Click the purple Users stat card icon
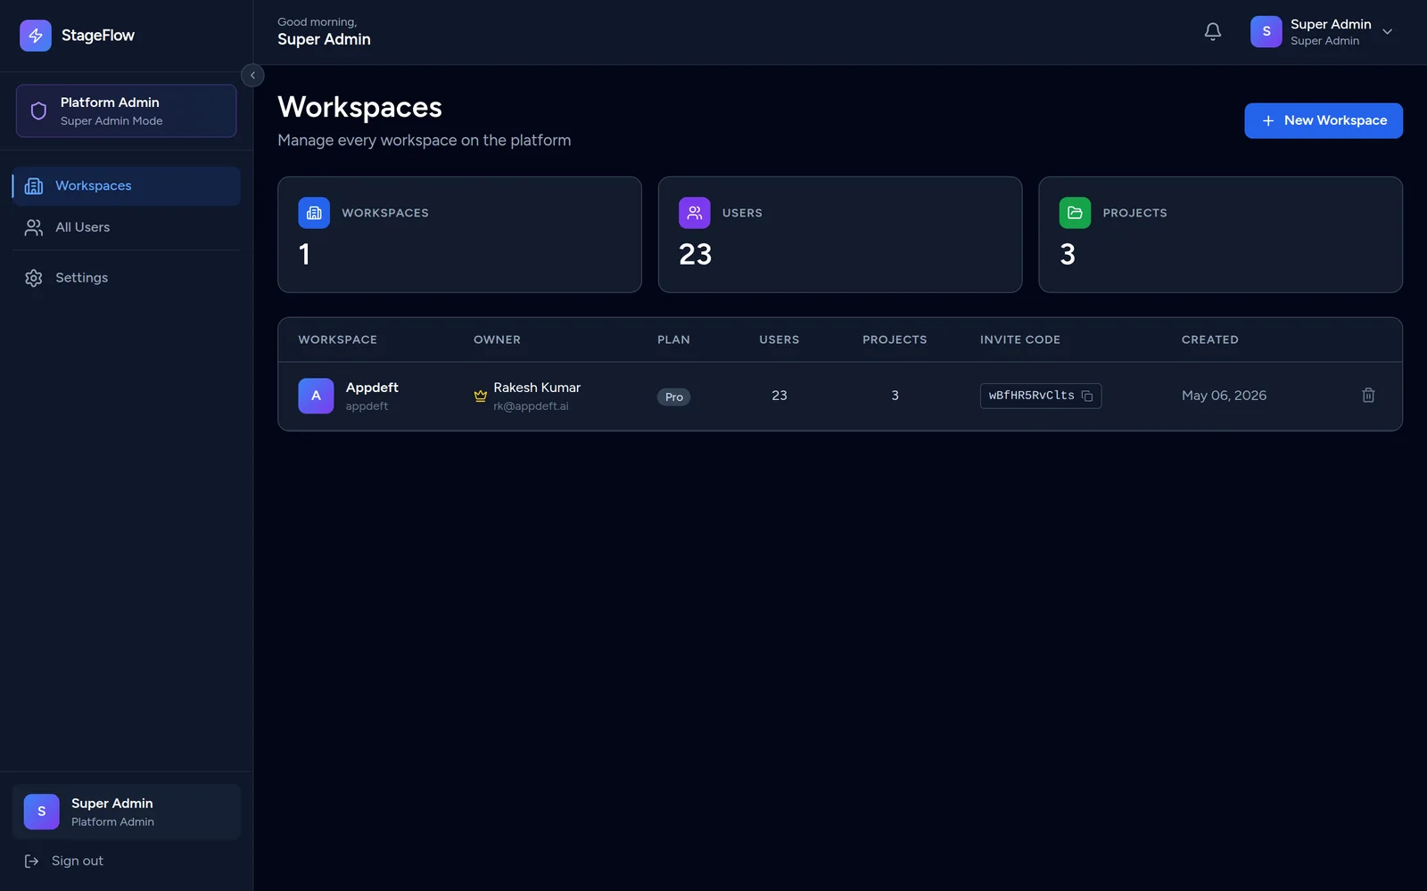Image resolution: width=1427 pixels, height=891 pixels. pos(695,213)
